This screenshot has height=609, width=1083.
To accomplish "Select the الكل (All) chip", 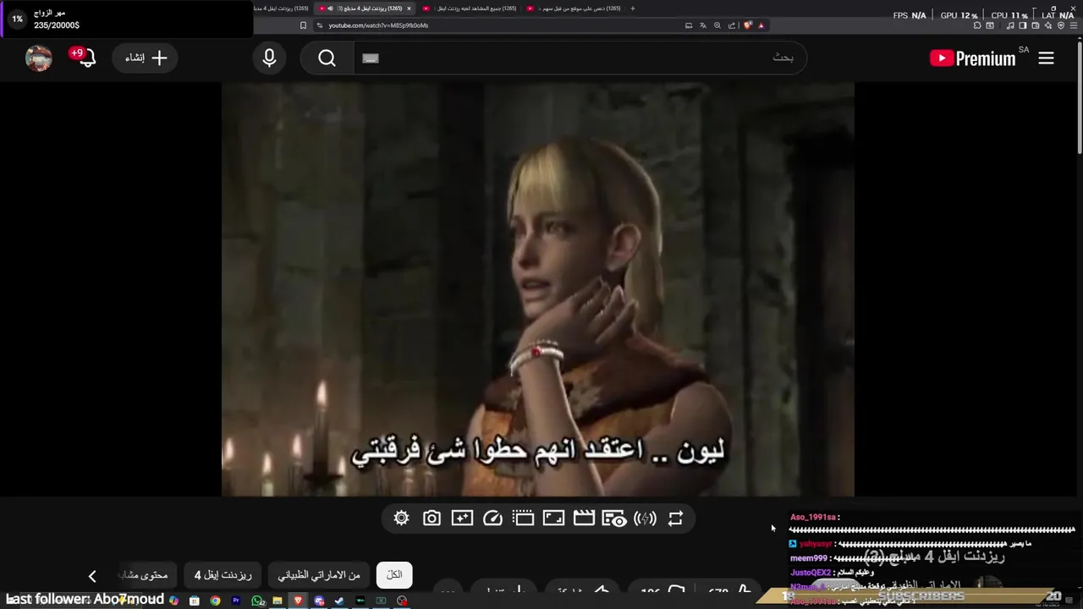I will pyautogui.click(x=394, y=575).
